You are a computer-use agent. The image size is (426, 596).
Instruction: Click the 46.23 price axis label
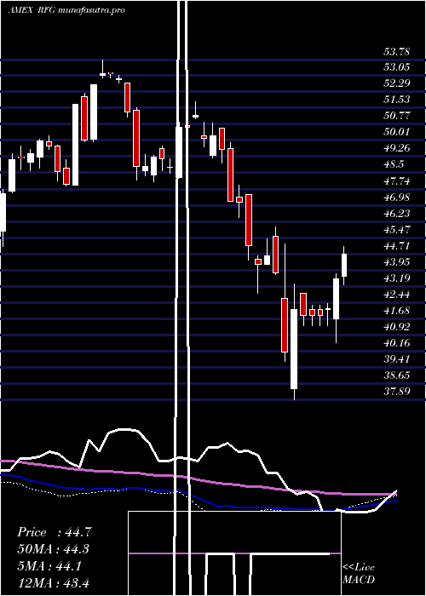coord(396,214)
